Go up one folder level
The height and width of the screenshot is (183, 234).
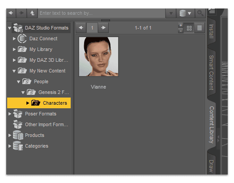click(32, 13)
